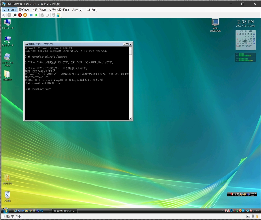Viewport: 261px width, 220px height.
Task: Click the Vista Start orb button
Action: pos(5,211)
